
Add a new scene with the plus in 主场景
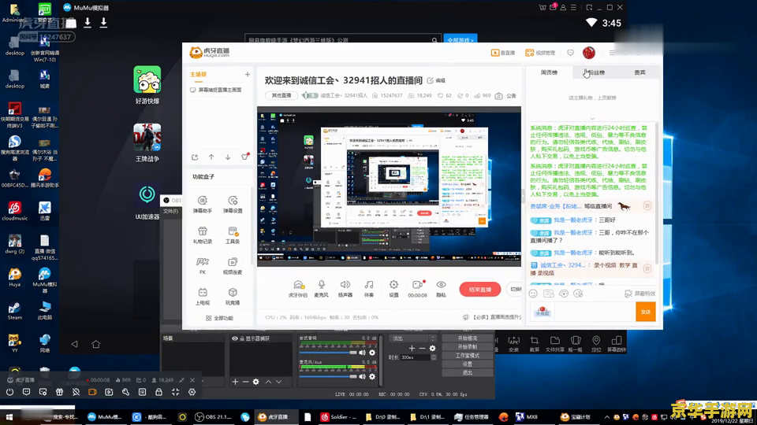[247, 74]
